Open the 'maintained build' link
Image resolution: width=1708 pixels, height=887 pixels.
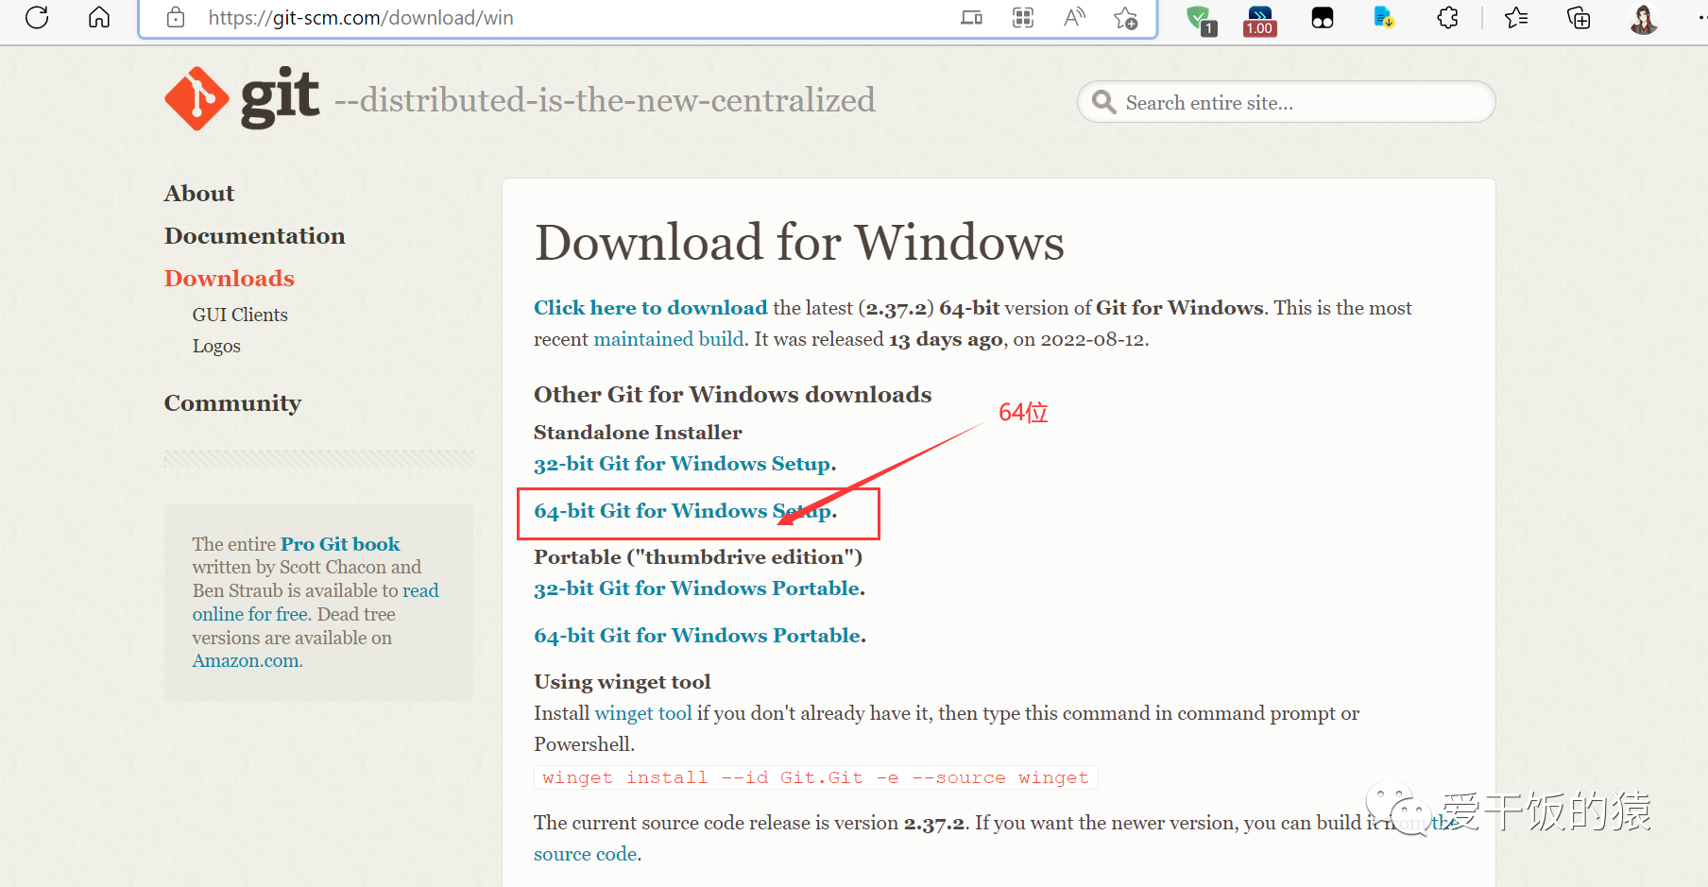[669, 339]
